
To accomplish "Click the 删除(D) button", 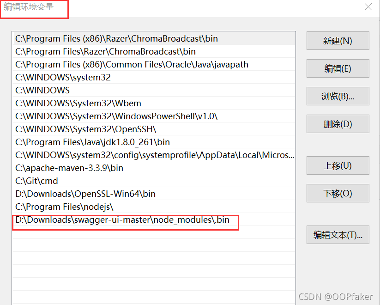I will tap(338, 124).
